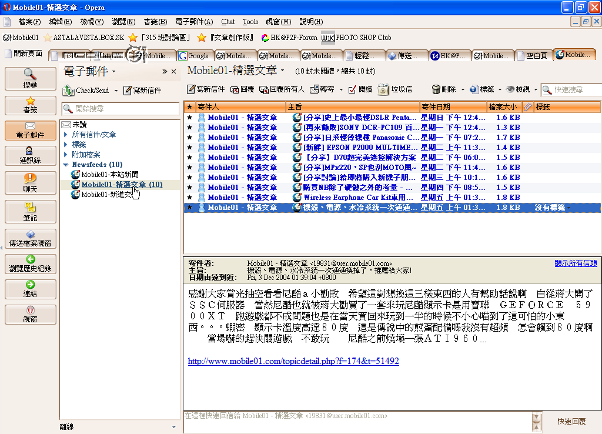Click the 轉寄 forward button
Screen dimensions: 602x434
pos(322,89)
